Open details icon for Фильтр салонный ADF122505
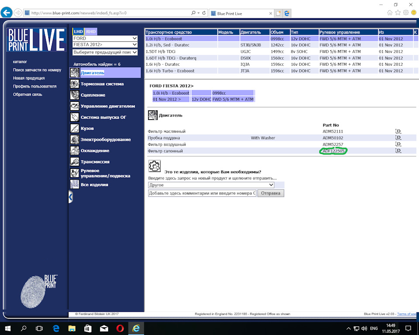 pyautogui.click(x=398, y=150)
